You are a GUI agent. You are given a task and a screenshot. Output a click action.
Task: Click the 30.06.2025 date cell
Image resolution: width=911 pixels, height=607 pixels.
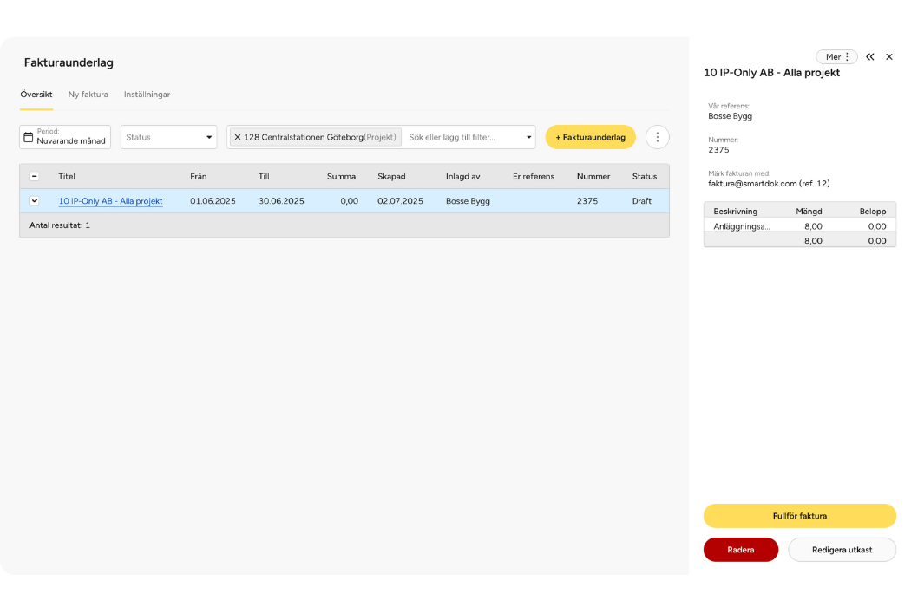(x=281, y=201)
